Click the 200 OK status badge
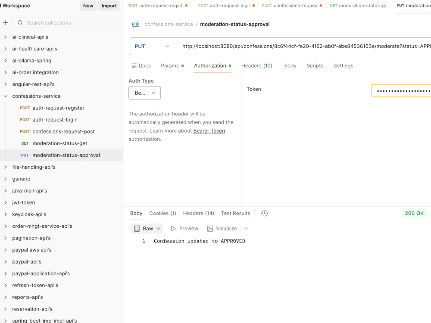 click(x=414, y=214)
